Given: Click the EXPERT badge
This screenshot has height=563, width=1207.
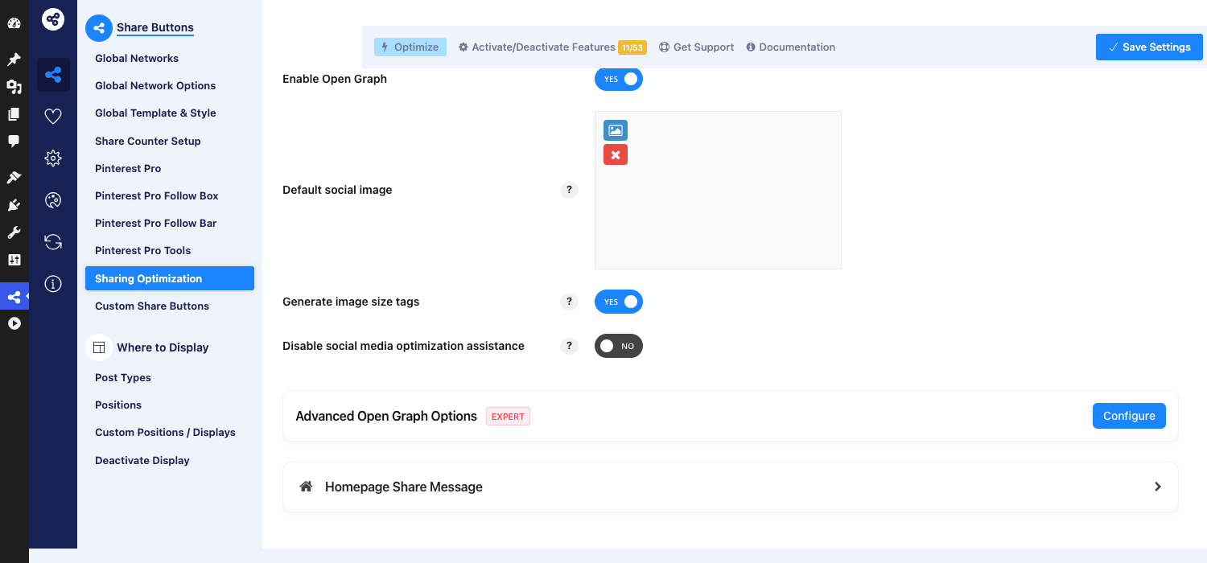Looking at the screenshot, I should coord(508,417).
